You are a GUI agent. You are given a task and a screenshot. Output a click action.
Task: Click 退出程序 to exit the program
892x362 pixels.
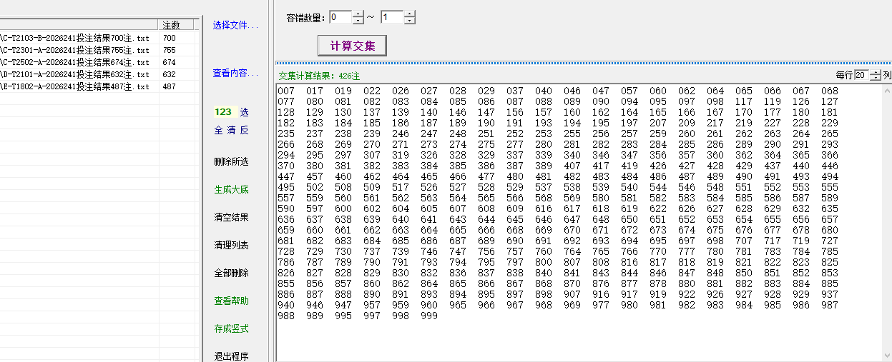232,356
